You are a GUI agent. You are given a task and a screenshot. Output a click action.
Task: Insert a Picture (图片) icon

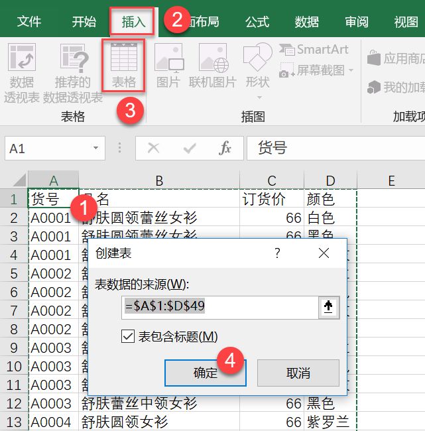168,66
